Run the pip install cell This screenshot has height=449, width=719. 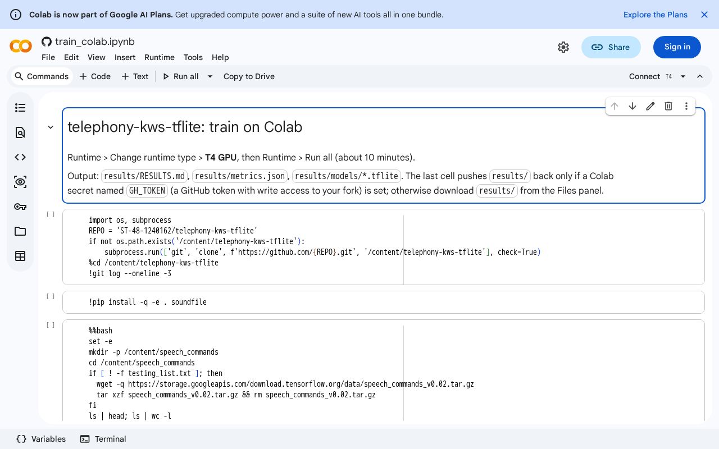tap(51, 296)
